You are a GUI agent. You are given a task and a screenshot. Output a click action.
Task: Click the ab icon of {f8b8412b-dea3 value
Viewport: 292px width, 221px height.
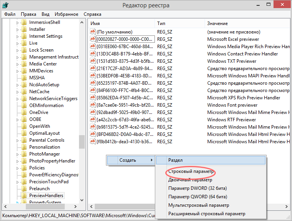92,142
